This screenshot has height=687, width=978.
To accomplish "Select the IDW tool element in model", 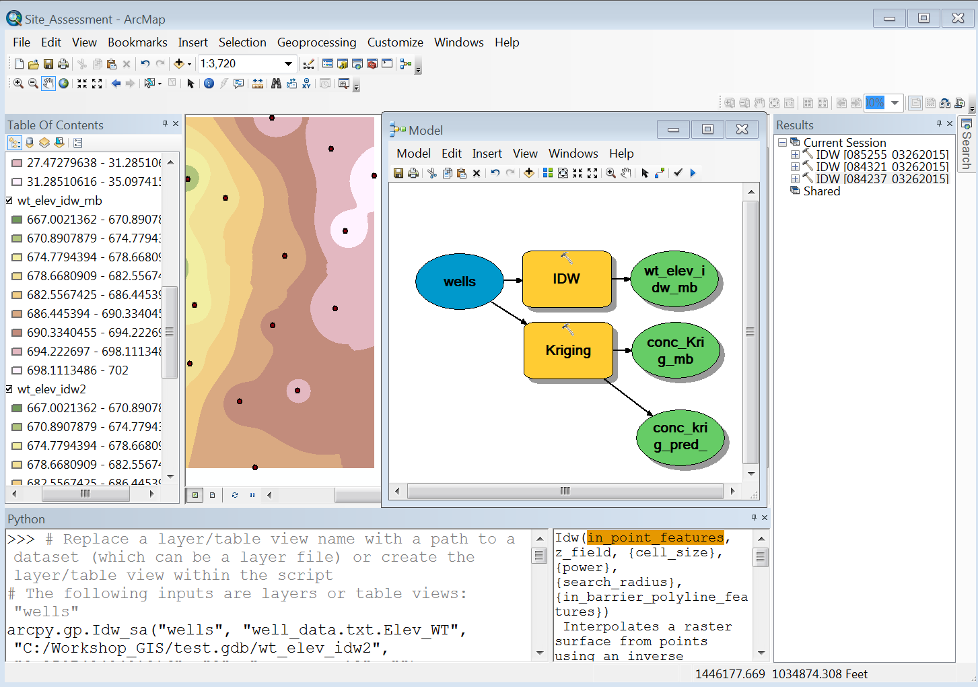I will 567,279.
